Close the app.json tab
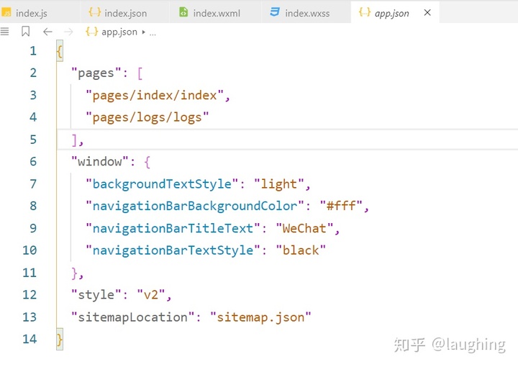Screen dimensions: 518x367 click(428, 13)
